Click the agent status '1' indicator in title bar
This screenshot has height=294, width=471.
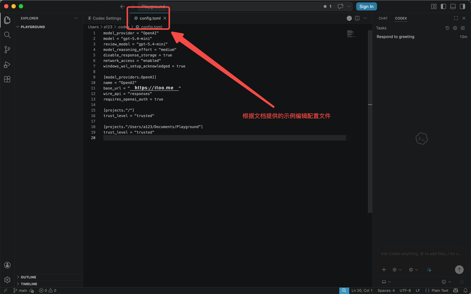[x=327, y=7]
